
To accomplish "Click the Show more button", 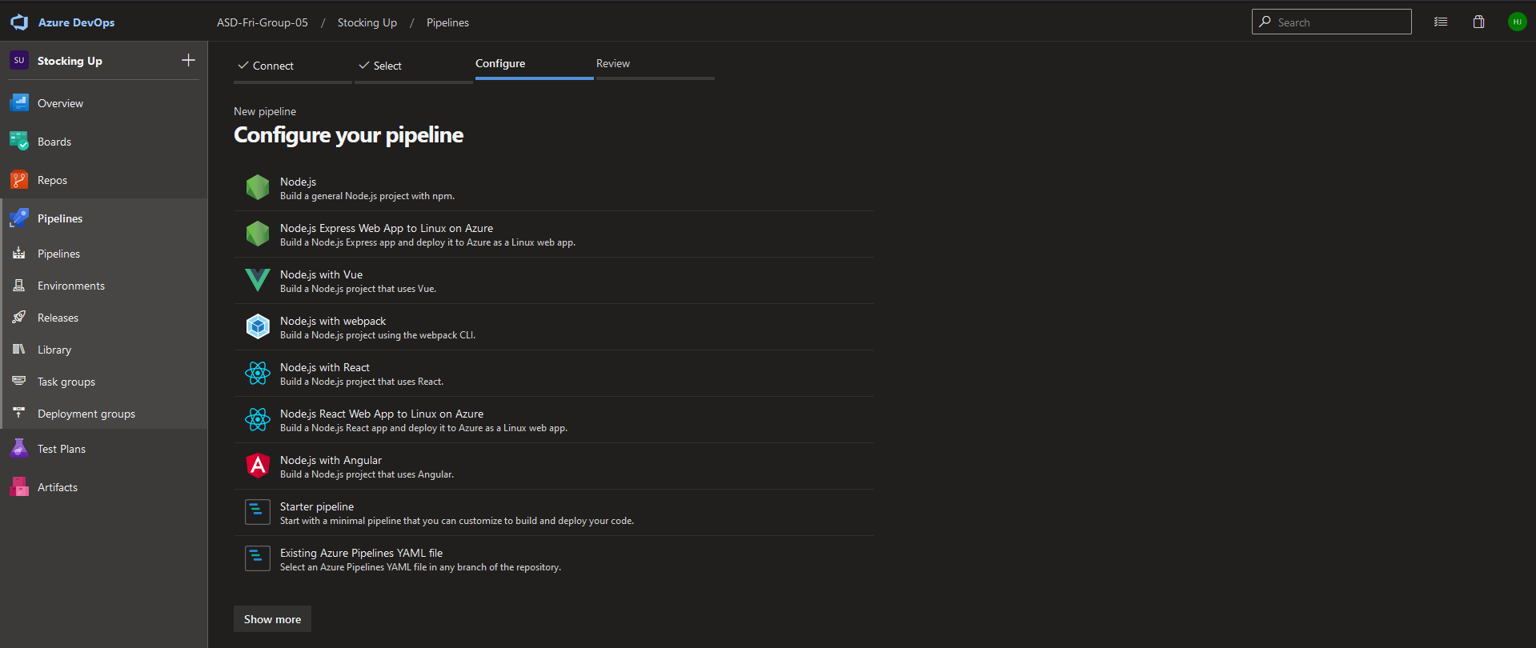I will click(272, 619).
